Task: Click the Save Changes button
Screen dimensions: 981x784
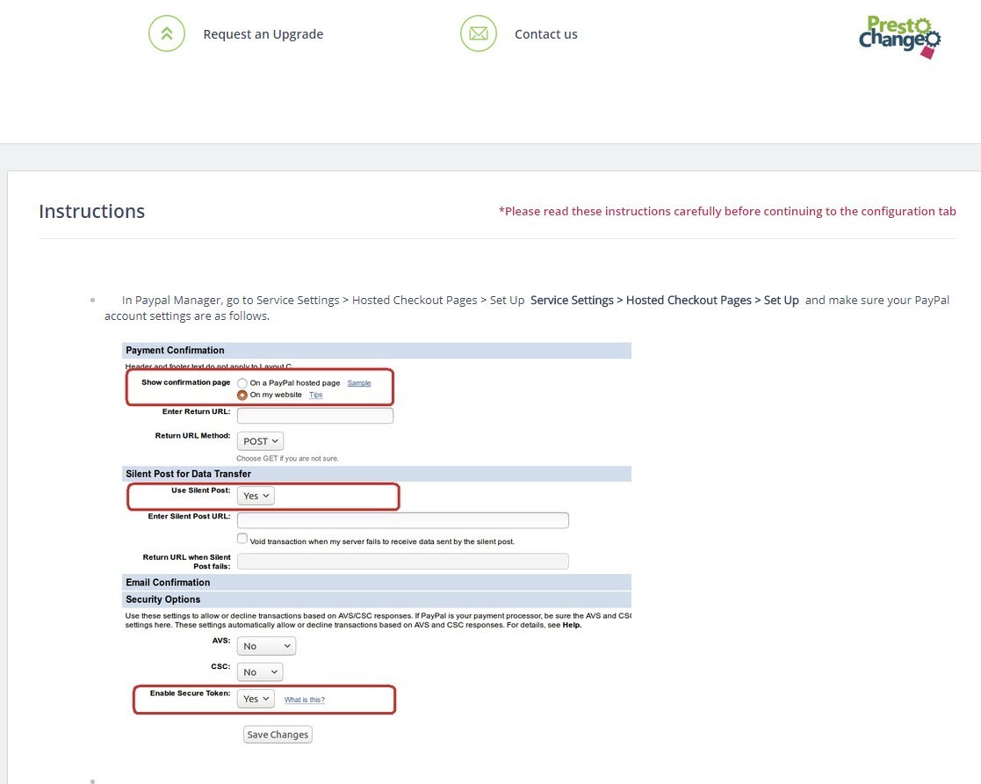Action: pyautogui.click(x=278, y=735)
